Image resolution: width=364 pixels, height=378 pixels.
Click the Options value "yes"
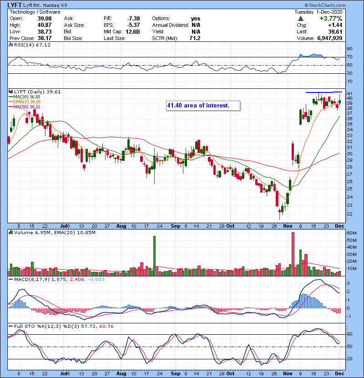pyautogui.click(x=196, y=19)
